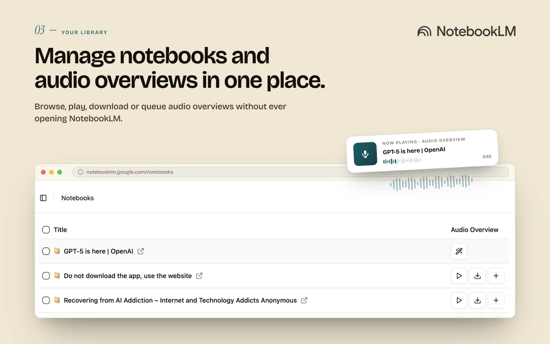Image resolution: width=550 pixels, height=344 pixels.
Task: Minimize the browser window with yellow button
Action: [x=52, y=172]
